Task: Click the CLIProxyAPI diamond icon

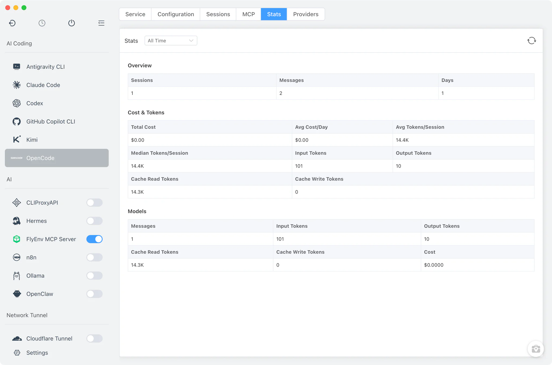Action: click(x=17, y=203)
